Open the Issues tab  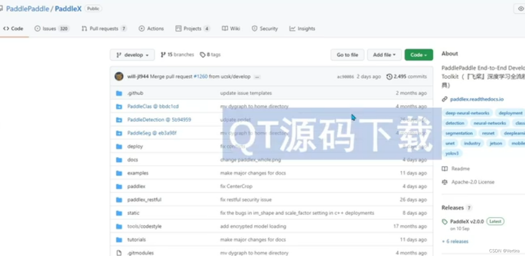pyautogui.click(x=52, y=28)
